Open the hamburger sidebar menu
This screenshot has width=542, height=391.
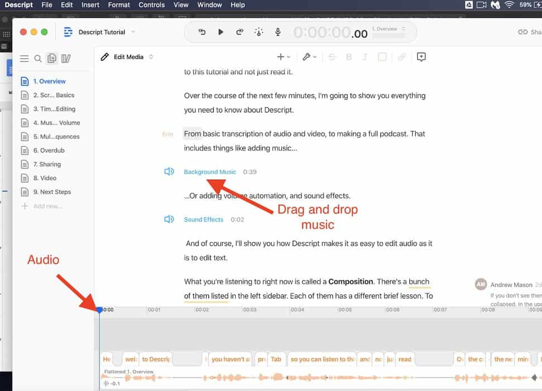24,59
